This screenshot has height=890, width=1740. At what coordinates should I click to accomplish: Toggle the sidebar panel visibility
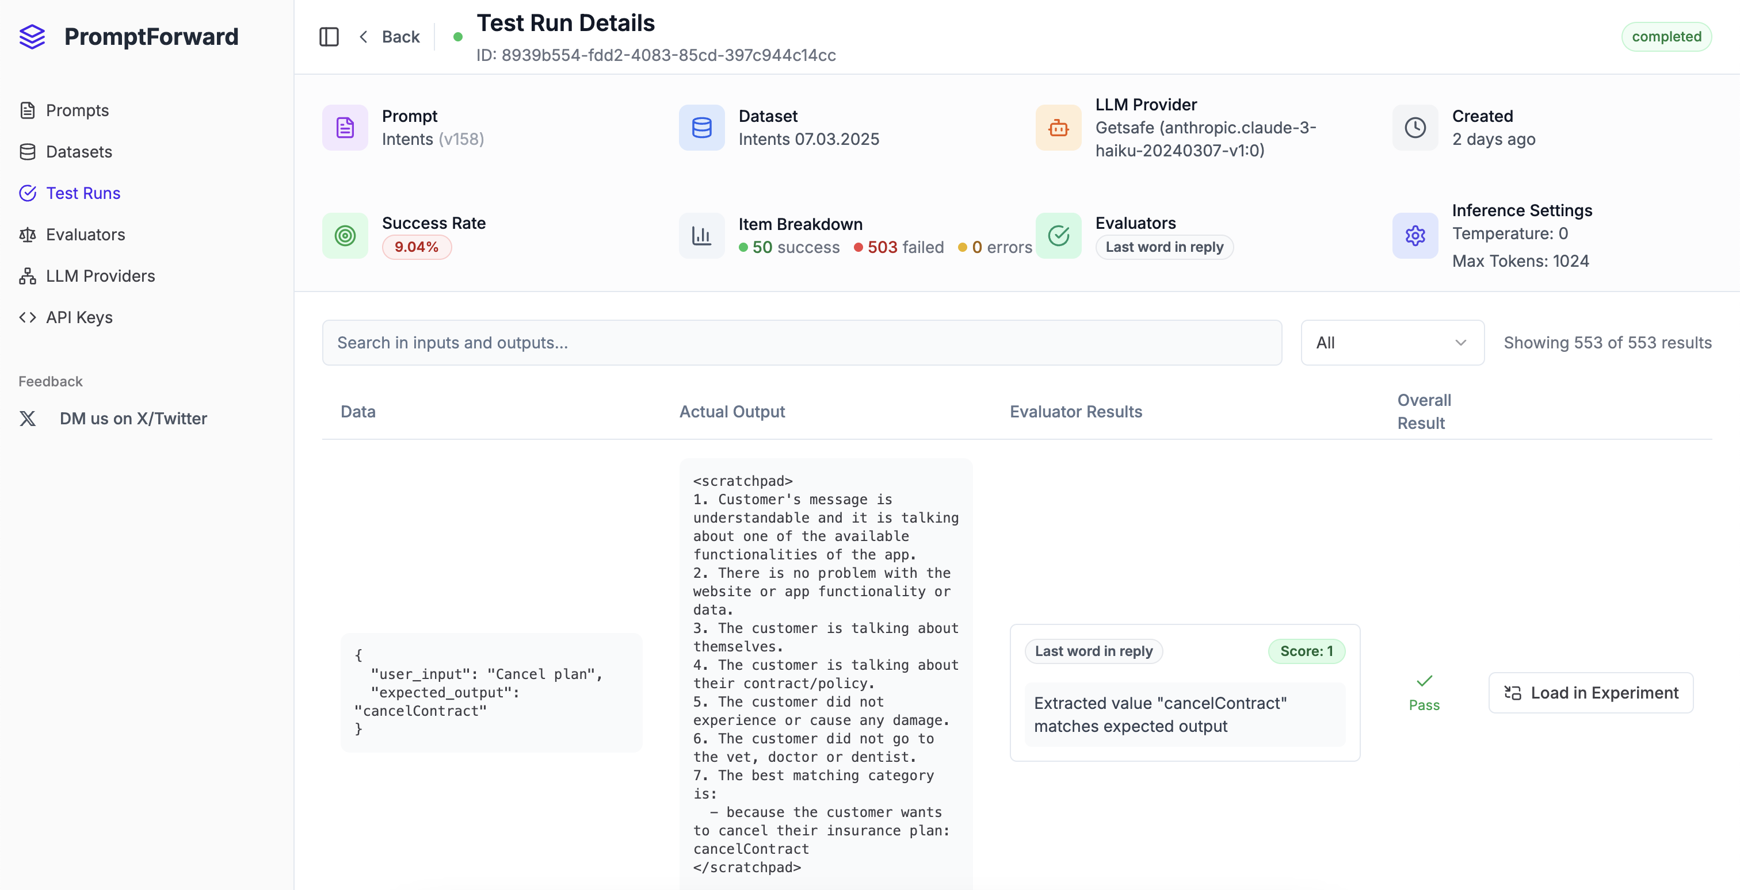329,36
